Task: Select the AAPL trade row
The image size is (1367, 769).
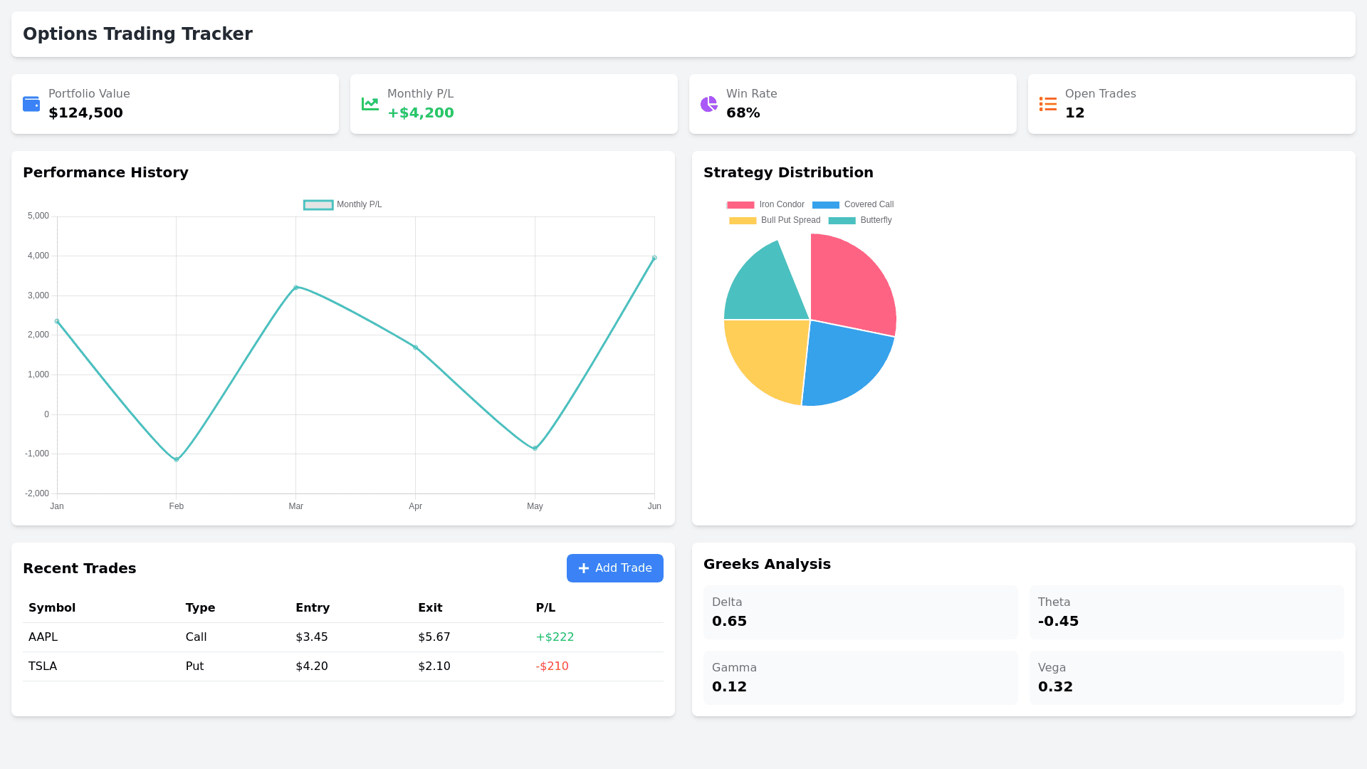Action: click(342, 637)
